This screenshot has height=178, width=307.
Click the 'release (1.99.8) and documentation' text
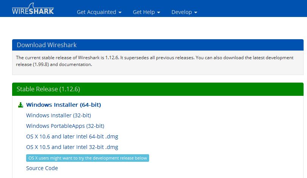pos(54,64)
